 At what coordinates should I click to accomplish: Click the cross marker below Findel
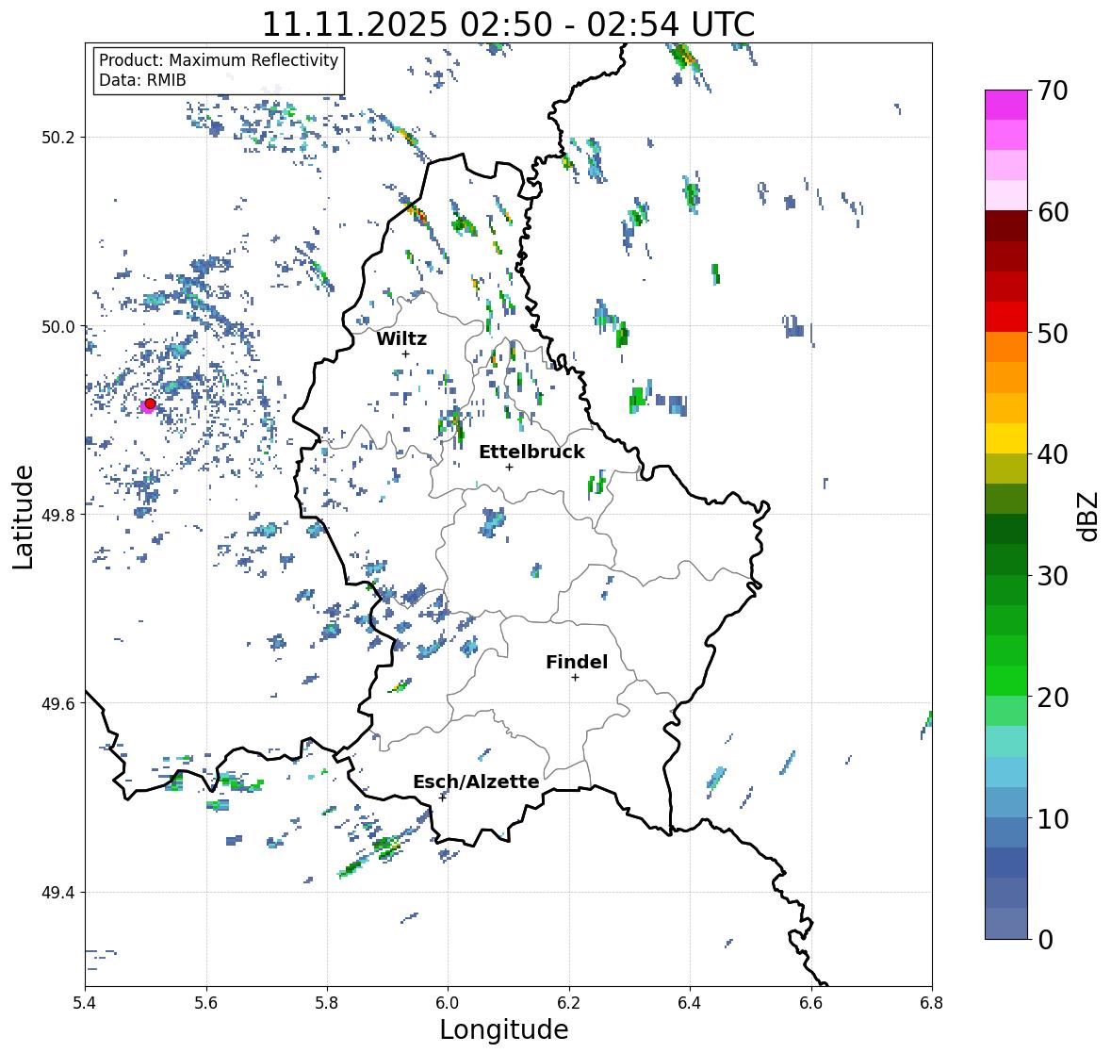(576, 678)
